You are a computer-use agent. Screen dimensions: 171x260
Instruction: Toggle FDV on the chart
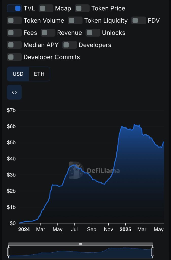click(139, 20)
